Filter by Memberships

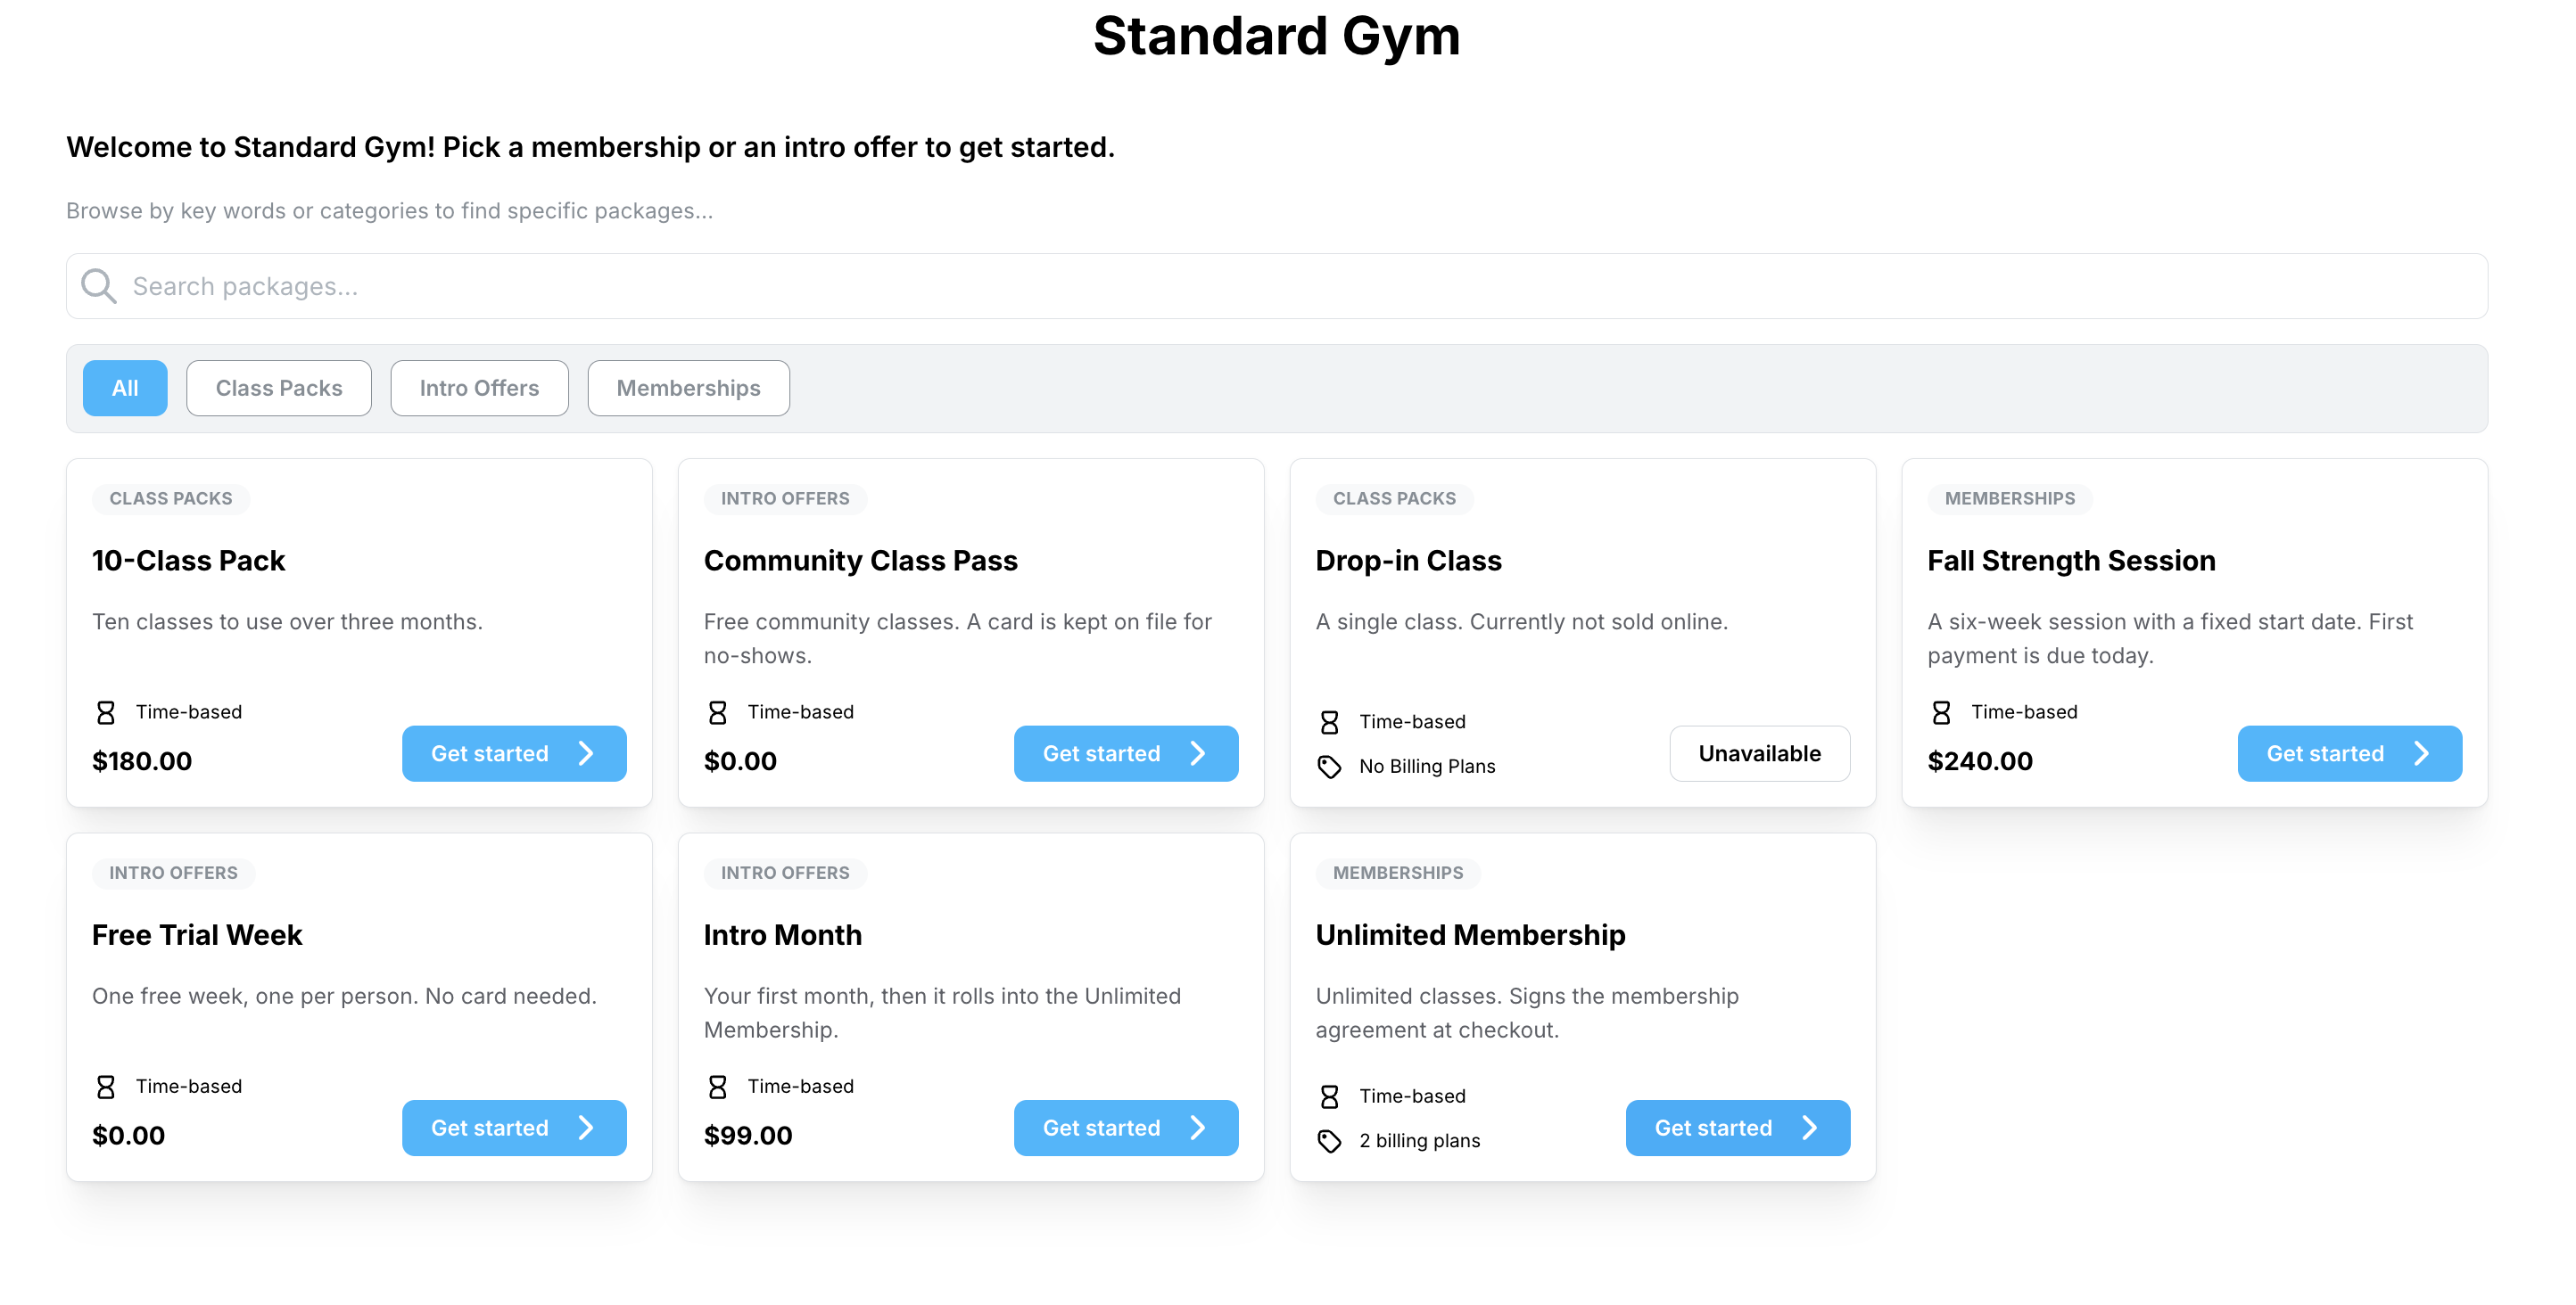688,389
